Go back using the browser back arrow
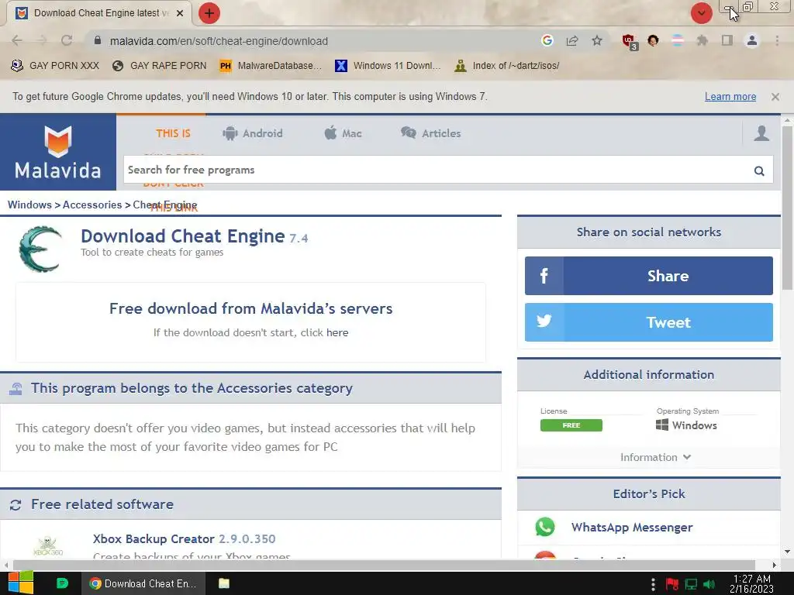Image resolution: width=794 pixels, height=595 pixels. (x=17, y=40)
